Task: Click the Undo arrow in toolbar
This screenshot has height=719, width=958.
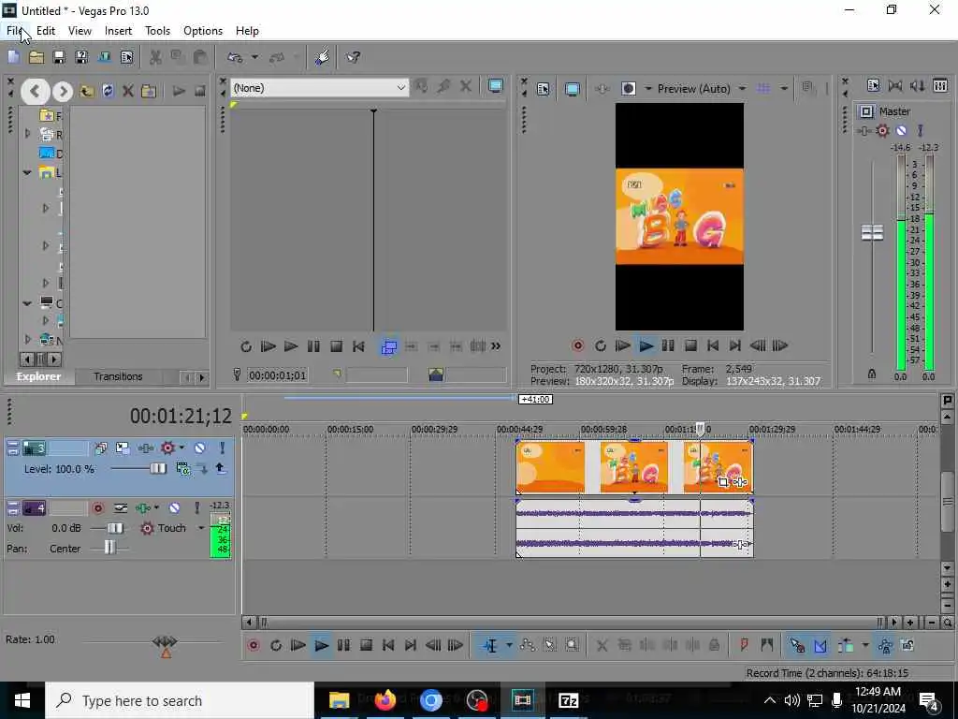Action: point(235,57)
